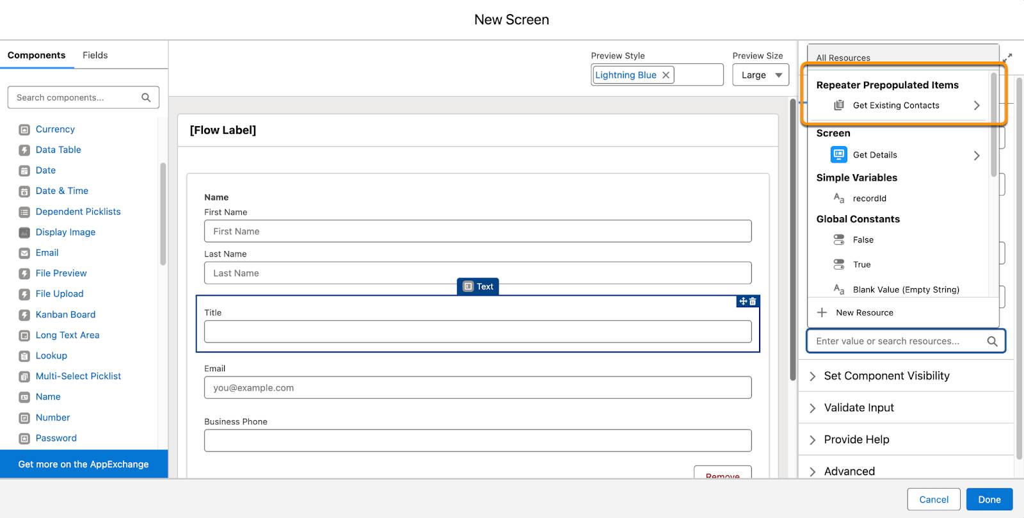Click the Get Existing Contacts collection icon
1024x518 pixels.
[839, 105]
